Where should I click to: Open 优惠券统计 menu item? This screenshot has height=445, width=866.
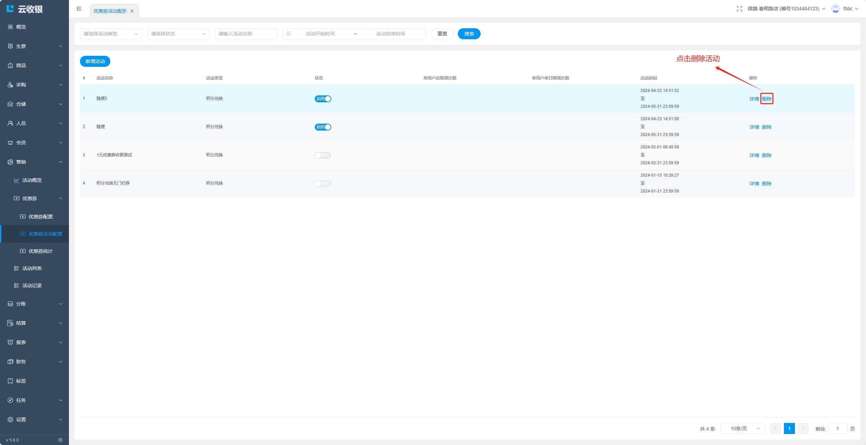pos(40,251)
